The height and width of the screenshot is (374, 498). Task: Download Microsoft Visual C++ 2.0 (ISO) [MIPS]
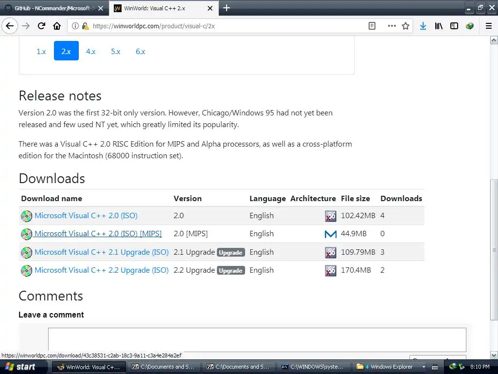98,234
